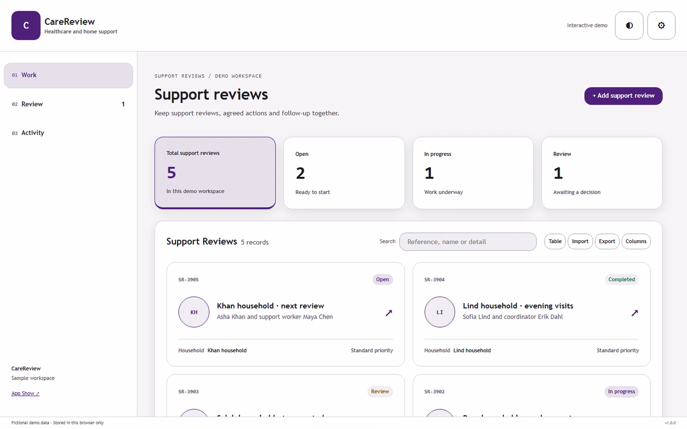The height and width of the screenshot is (429, 687).
Task: Filter by the Open status card
Action: coord(344,173)
